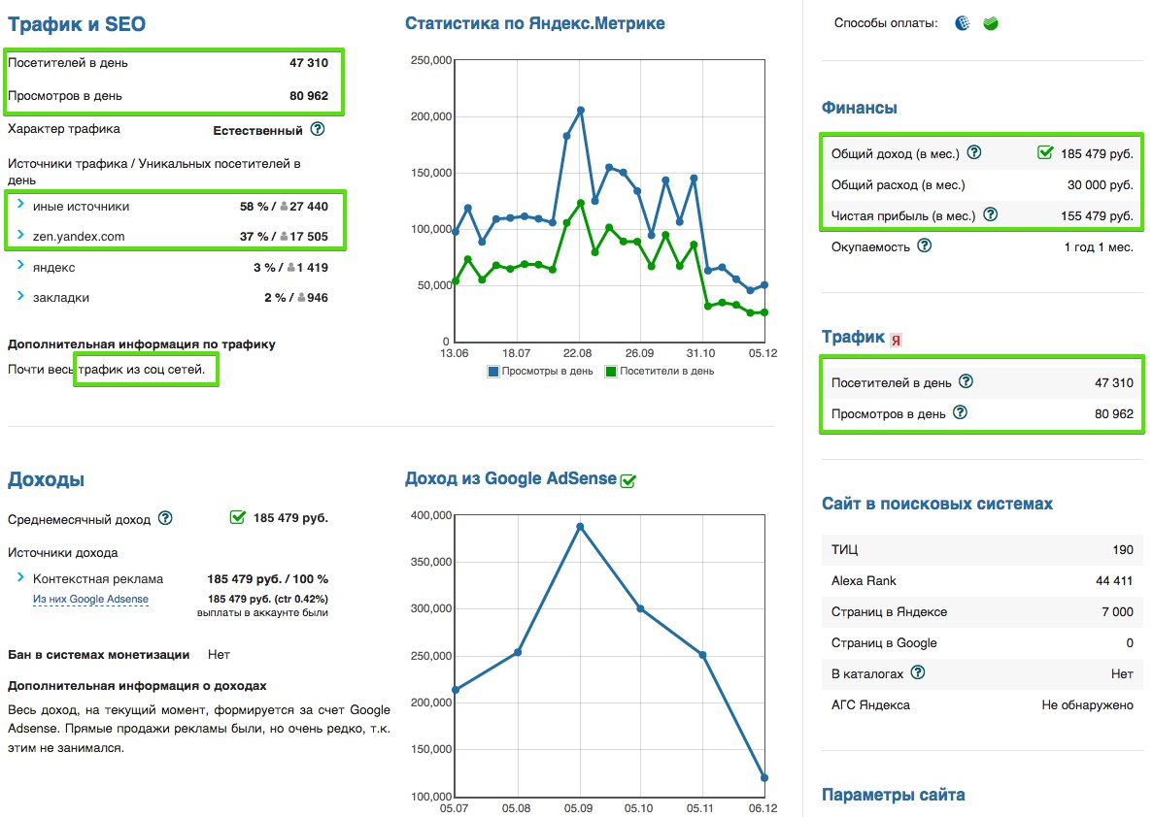Click green Посетители в день legend swatch
This screenshot has height=817, width=1153.
tap(610, 372)
